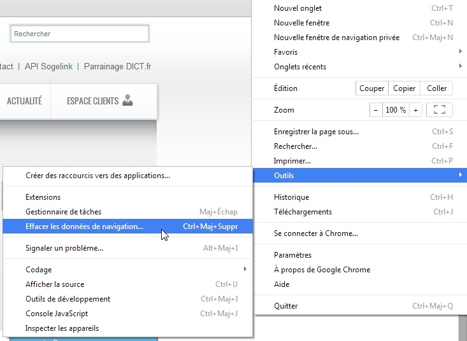This screenshot has width=467, height=341.
Task: Click the Rechercher search field
Action: click(80, 34)
